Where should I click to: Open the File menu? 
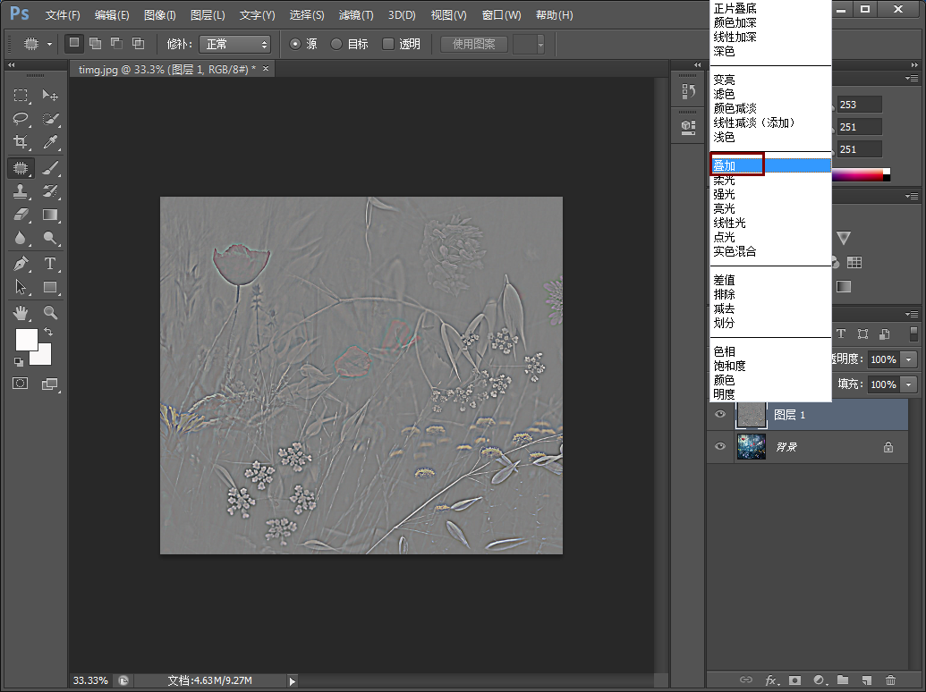(63, 14)
